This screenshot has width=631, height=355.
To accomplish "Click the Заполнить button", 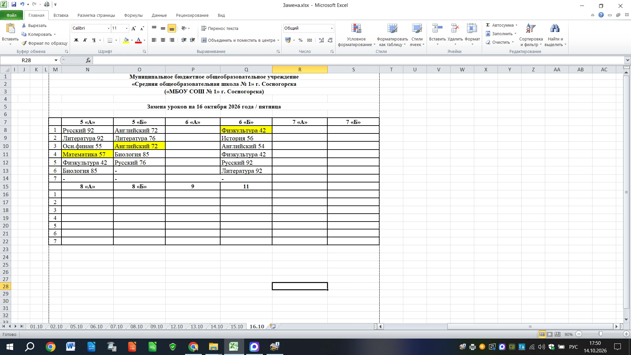I will pyautogui.click(x=501, y=34).
